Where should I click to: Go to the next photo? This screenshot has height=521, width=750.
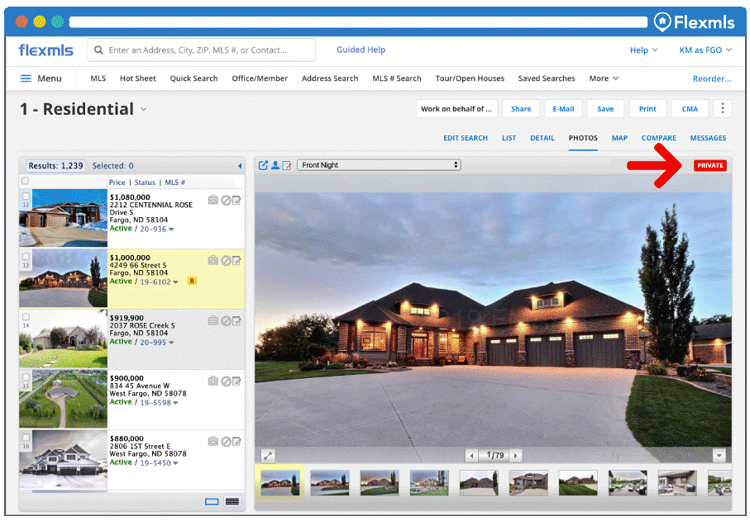pyautogui.click(x=516, y=456)
